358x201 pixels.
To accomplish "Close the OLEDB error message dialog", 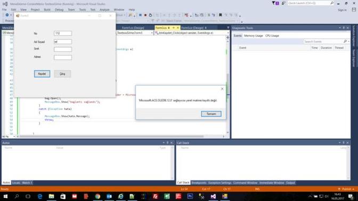I will point(222,89).
